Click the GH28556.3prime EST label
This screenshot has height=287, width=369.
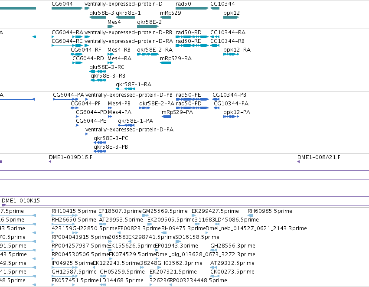tap(233, 246)
